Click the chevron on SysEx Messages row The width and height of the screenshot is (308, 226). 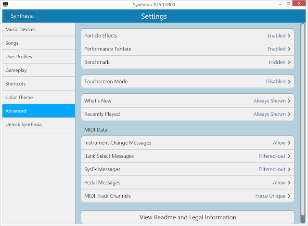coord(289,169)
